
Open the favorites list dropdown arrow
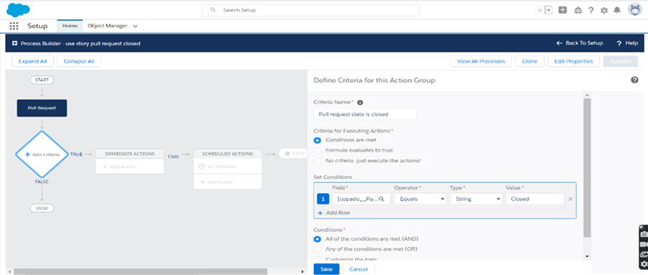pos(549,10)
